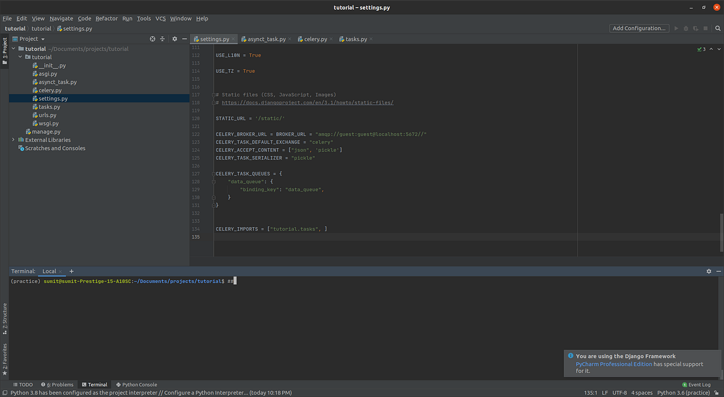Open the Navigate menu
The height and width of the screenshot is (397, 724).
[x=61, y=18]
